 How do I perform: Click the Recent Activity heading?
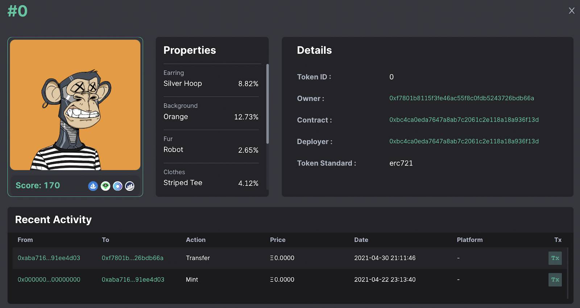53,220
